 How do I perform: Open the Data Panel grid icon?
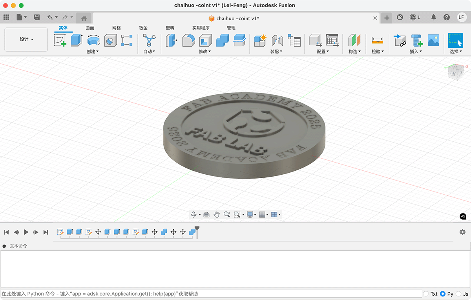point(6,17)
